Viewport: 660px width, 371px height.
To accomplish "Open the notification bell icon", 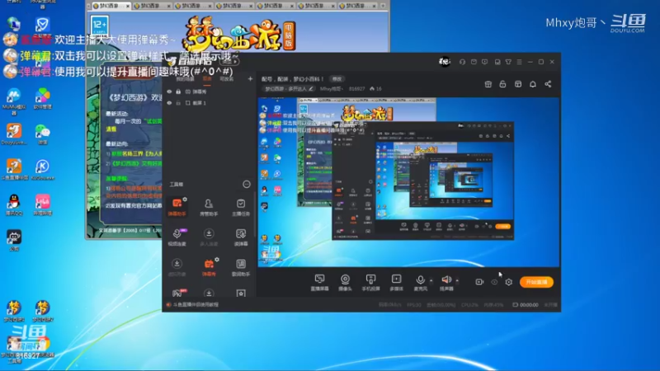I will click(533, 84).
